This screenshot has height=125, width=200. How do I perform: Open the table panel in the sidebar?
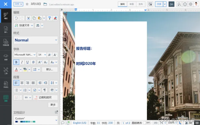tap(6, 98)
